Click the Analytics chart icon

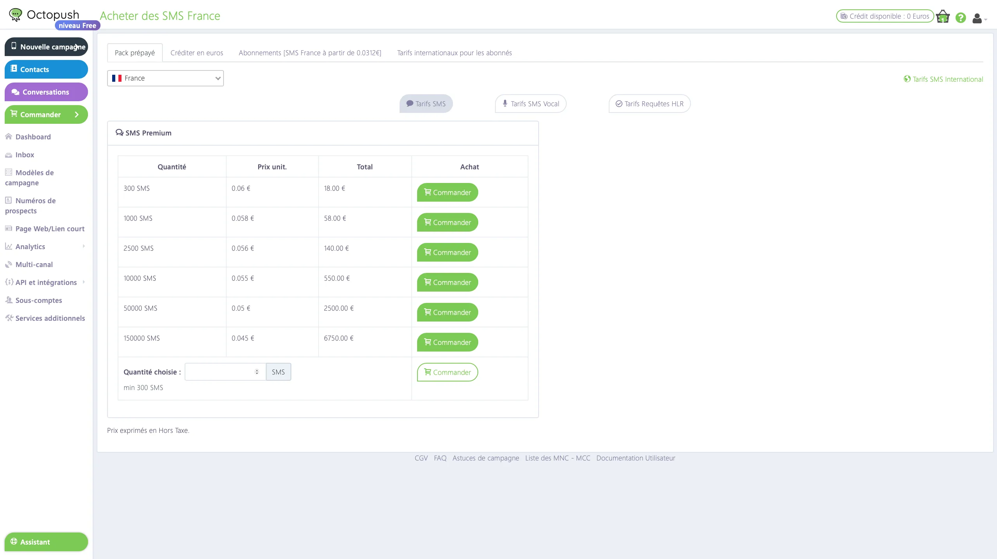click(x=9, y=246)
